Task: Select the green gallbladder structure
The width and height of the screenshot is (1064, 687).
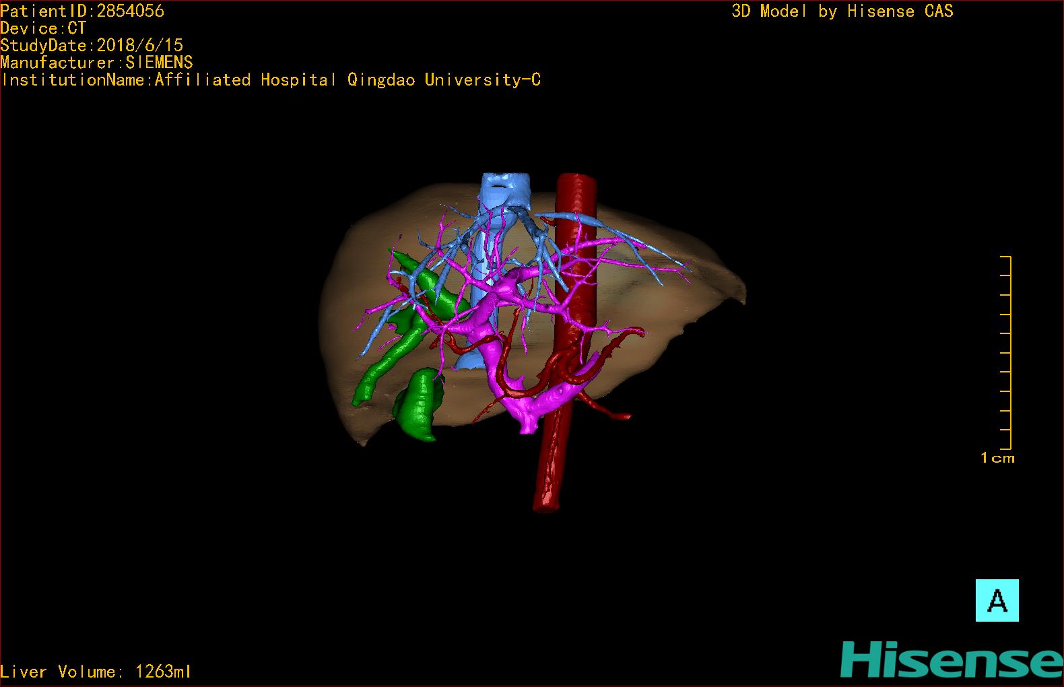Action: (x=418, y=404)
